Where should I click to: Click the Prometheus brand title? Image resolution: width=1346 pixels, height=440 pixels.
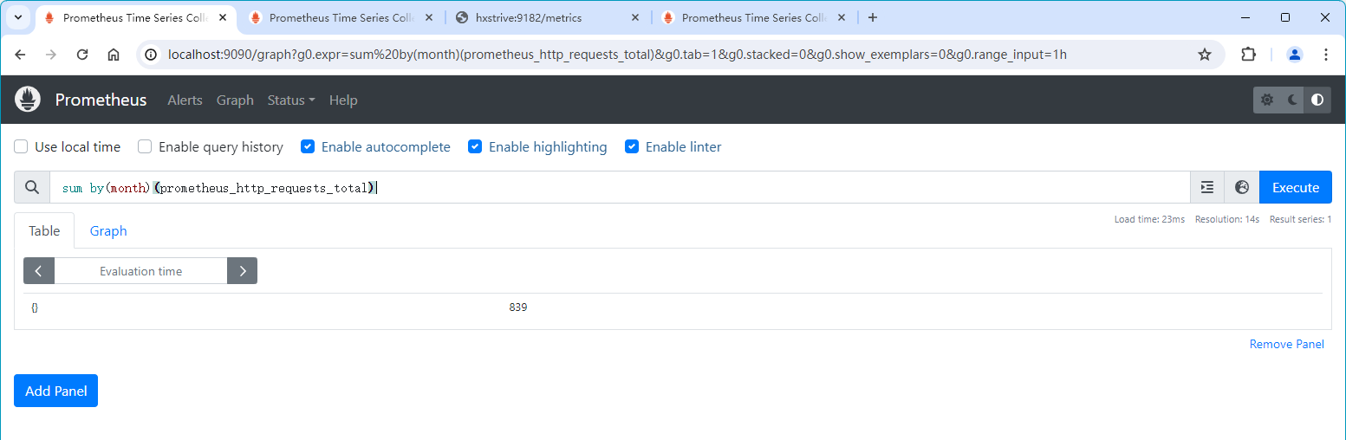click(x=101, y=100)
